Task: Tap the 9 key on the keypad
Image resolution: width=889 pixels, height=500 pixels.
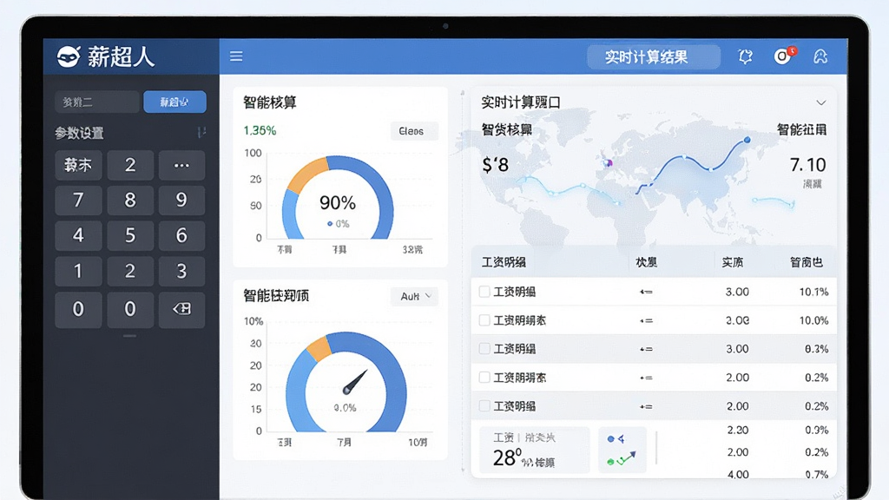Action: click(x=181, y=201)
